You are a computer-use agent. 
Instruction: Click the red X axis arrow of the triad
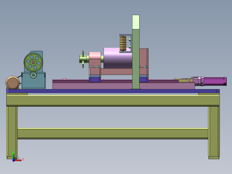(19, 160)
